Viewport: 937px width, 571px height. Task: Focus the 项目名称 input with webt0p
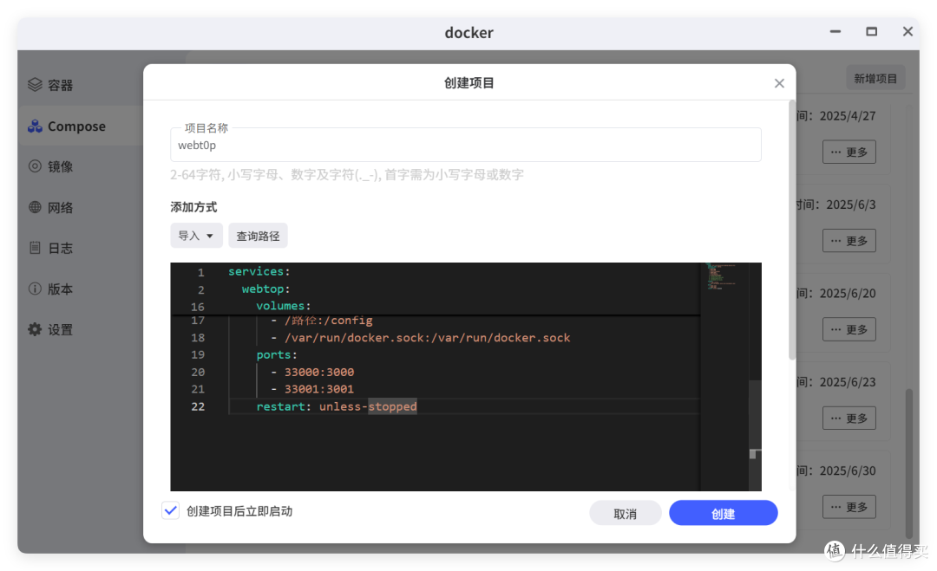pyautogui.click(x=466, y=145)
